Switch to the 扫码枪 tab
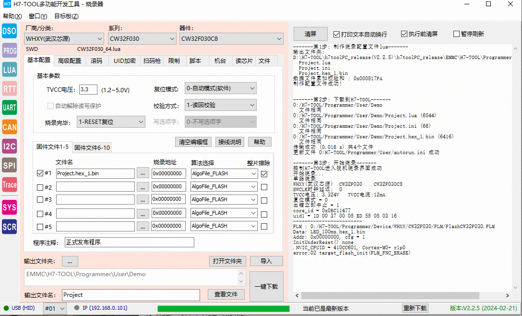This screenshot has height=316, width=522. click(x=152, y=61)
